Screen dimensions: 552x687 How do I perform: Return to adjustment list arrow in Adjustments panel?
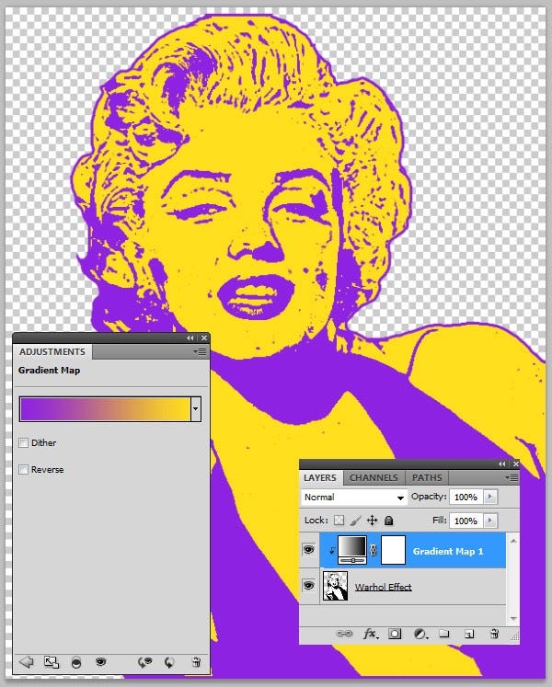pos(27,661)
